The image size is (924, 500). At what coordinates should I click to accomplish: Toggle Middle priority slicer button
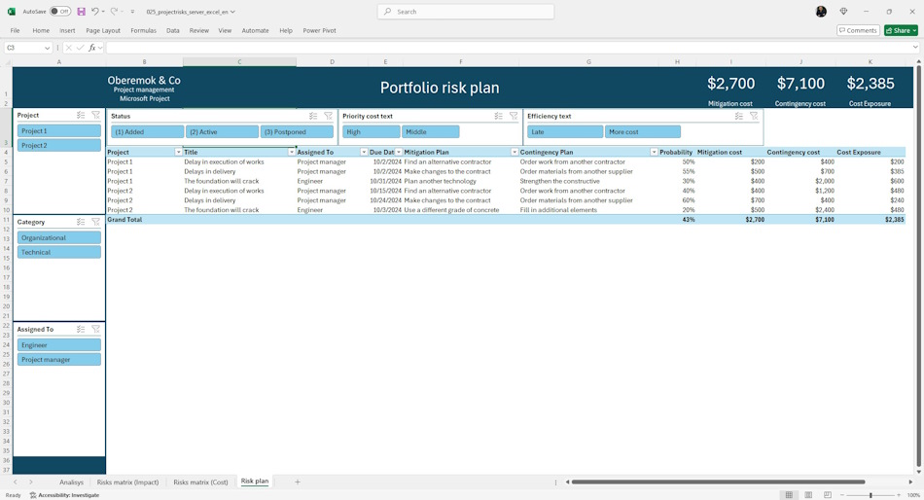tap(431, 132)
